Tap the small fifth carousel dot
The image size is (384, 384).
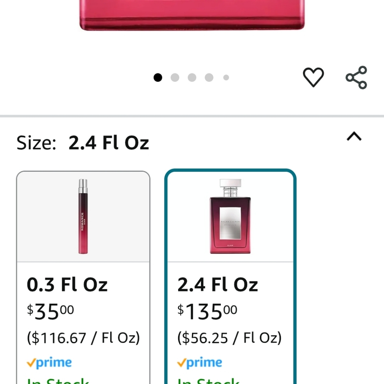(226, 78)
